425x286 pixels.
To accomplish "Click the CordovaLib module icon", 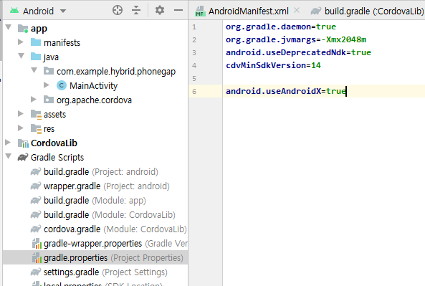I will (23, 143).
